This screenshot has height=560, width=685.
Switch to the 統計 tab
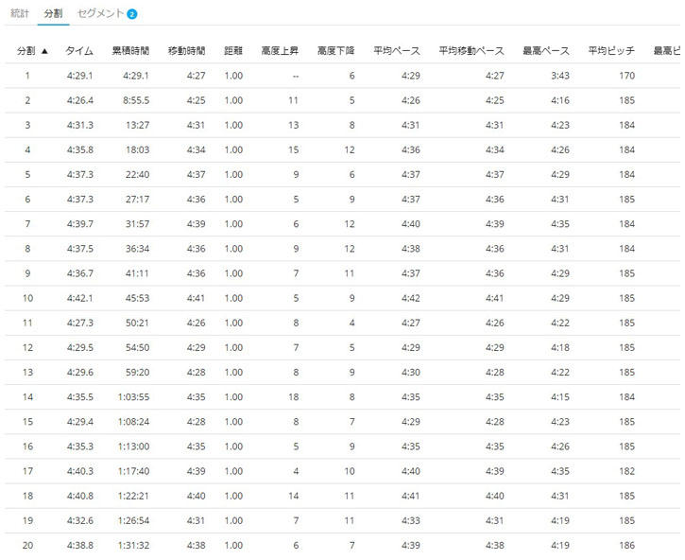pos(20,13)
